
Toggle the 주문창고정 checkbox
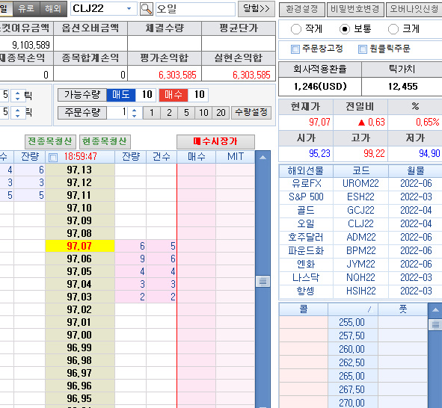pyautogui.click(x=295, y=49)
